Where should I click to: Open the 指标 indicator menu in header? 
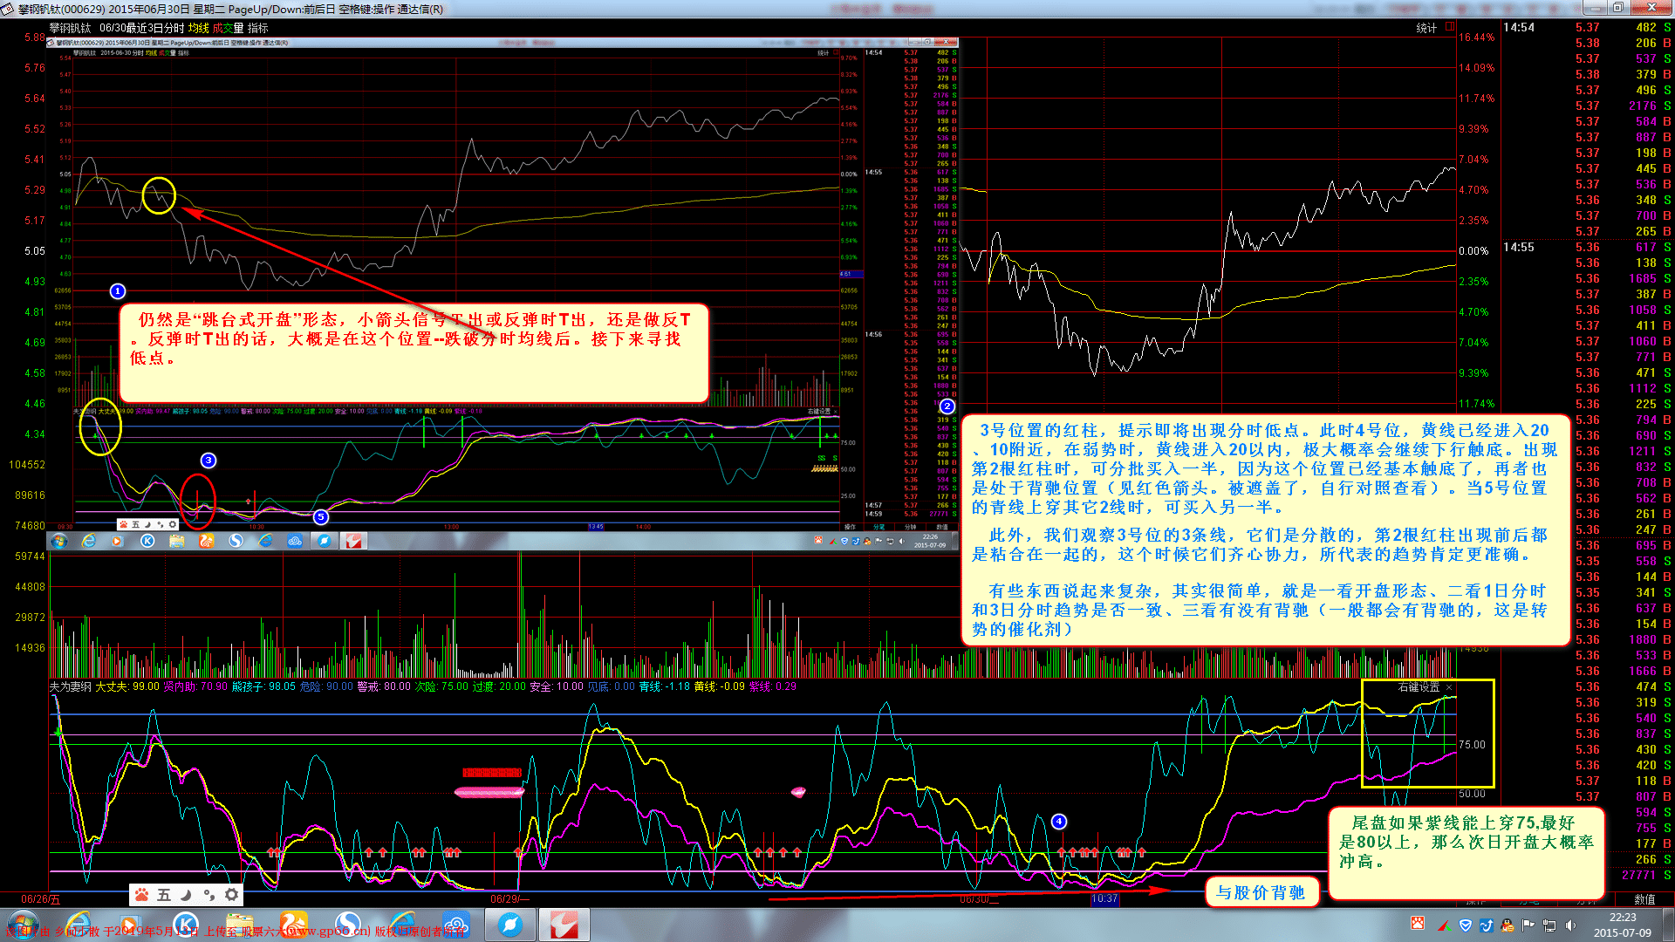click(258, 28)
